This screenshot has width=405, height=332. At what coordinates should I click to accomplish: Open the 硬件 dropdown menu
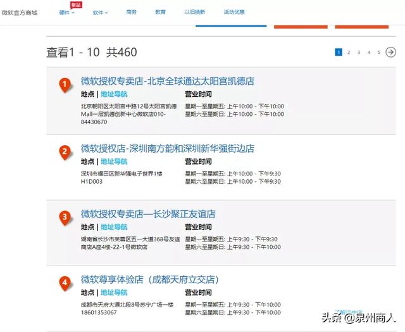click(x=66, y=13)
